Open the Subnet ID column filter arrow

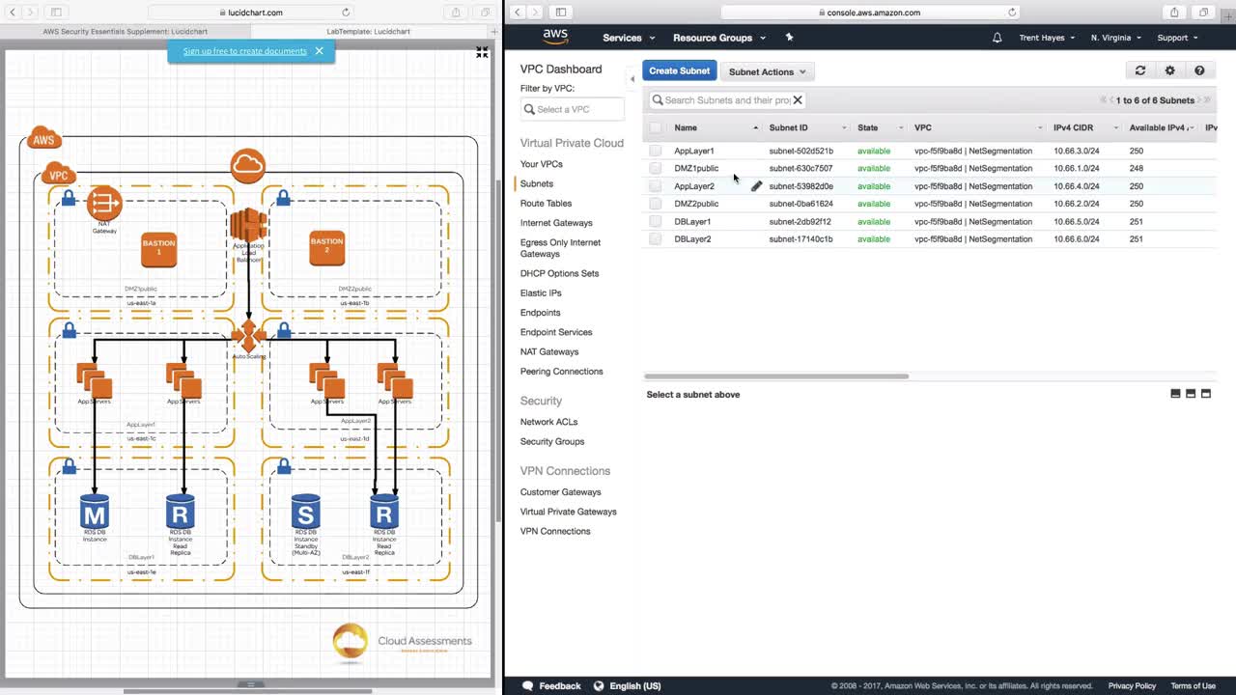[x=844, y=128]
